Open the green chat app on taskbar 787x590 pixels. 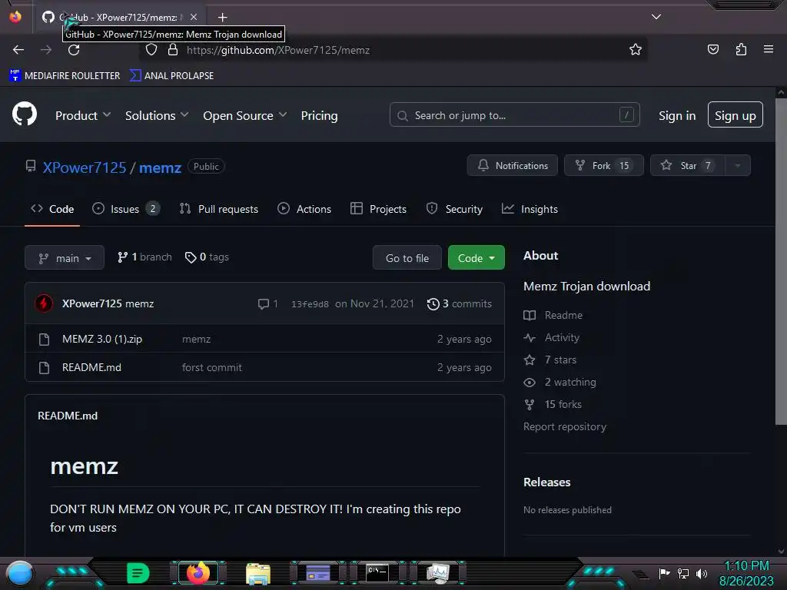click(138, 573)
